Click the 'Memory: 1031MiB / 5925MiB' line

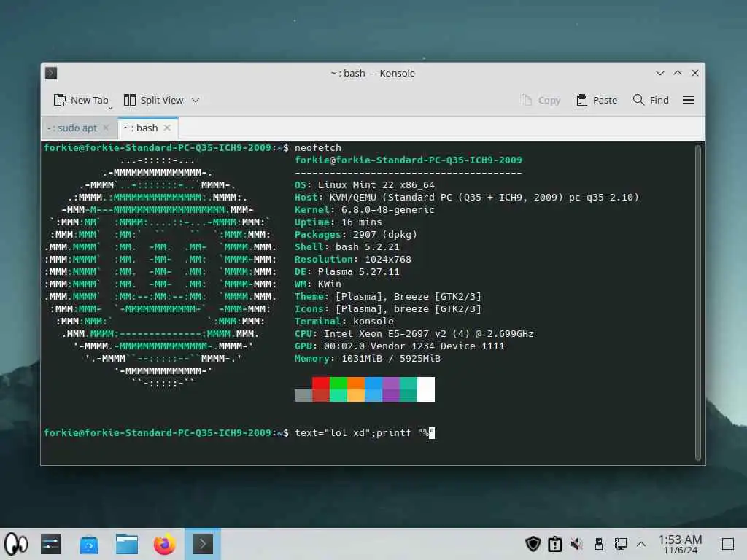pyautogui.click(x=368, y=358)
